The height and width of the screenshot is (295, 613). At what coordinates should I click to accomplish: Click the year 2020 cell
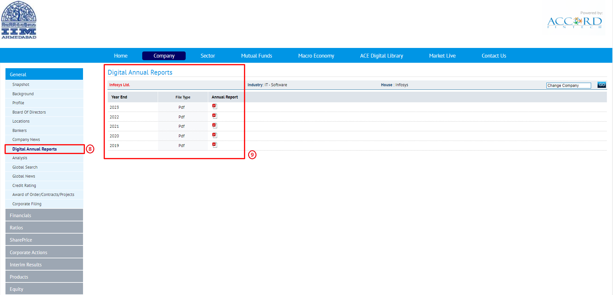pos(114,136)
